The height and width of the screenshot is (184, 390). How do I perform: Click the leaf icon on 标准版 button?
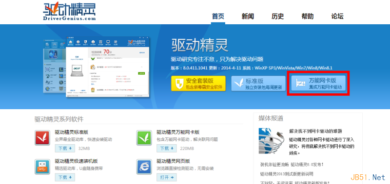pyautogui.click(x=239, y=84)
